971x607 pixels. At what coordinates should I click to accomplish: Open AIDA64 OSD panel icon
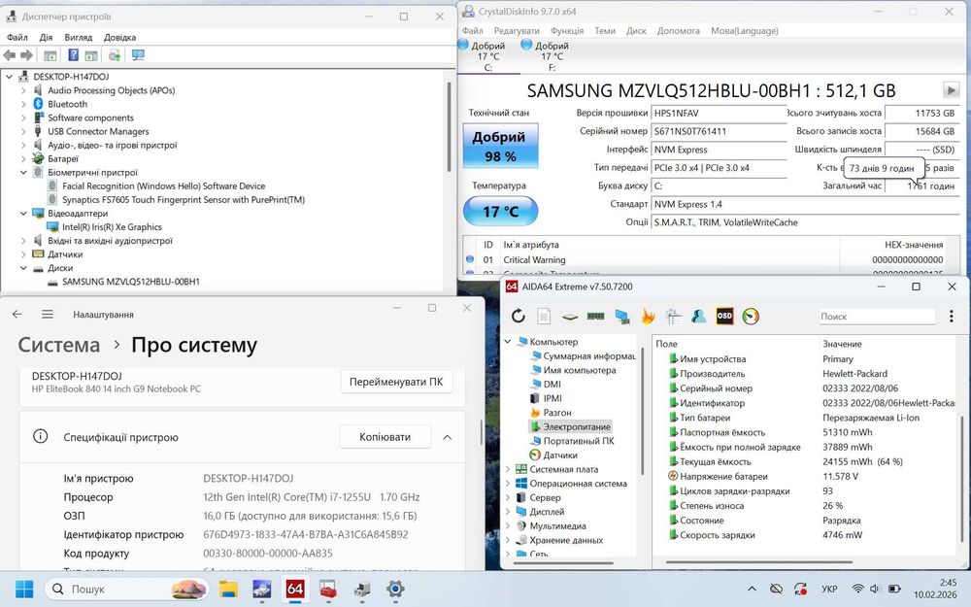tap(724, 316)
